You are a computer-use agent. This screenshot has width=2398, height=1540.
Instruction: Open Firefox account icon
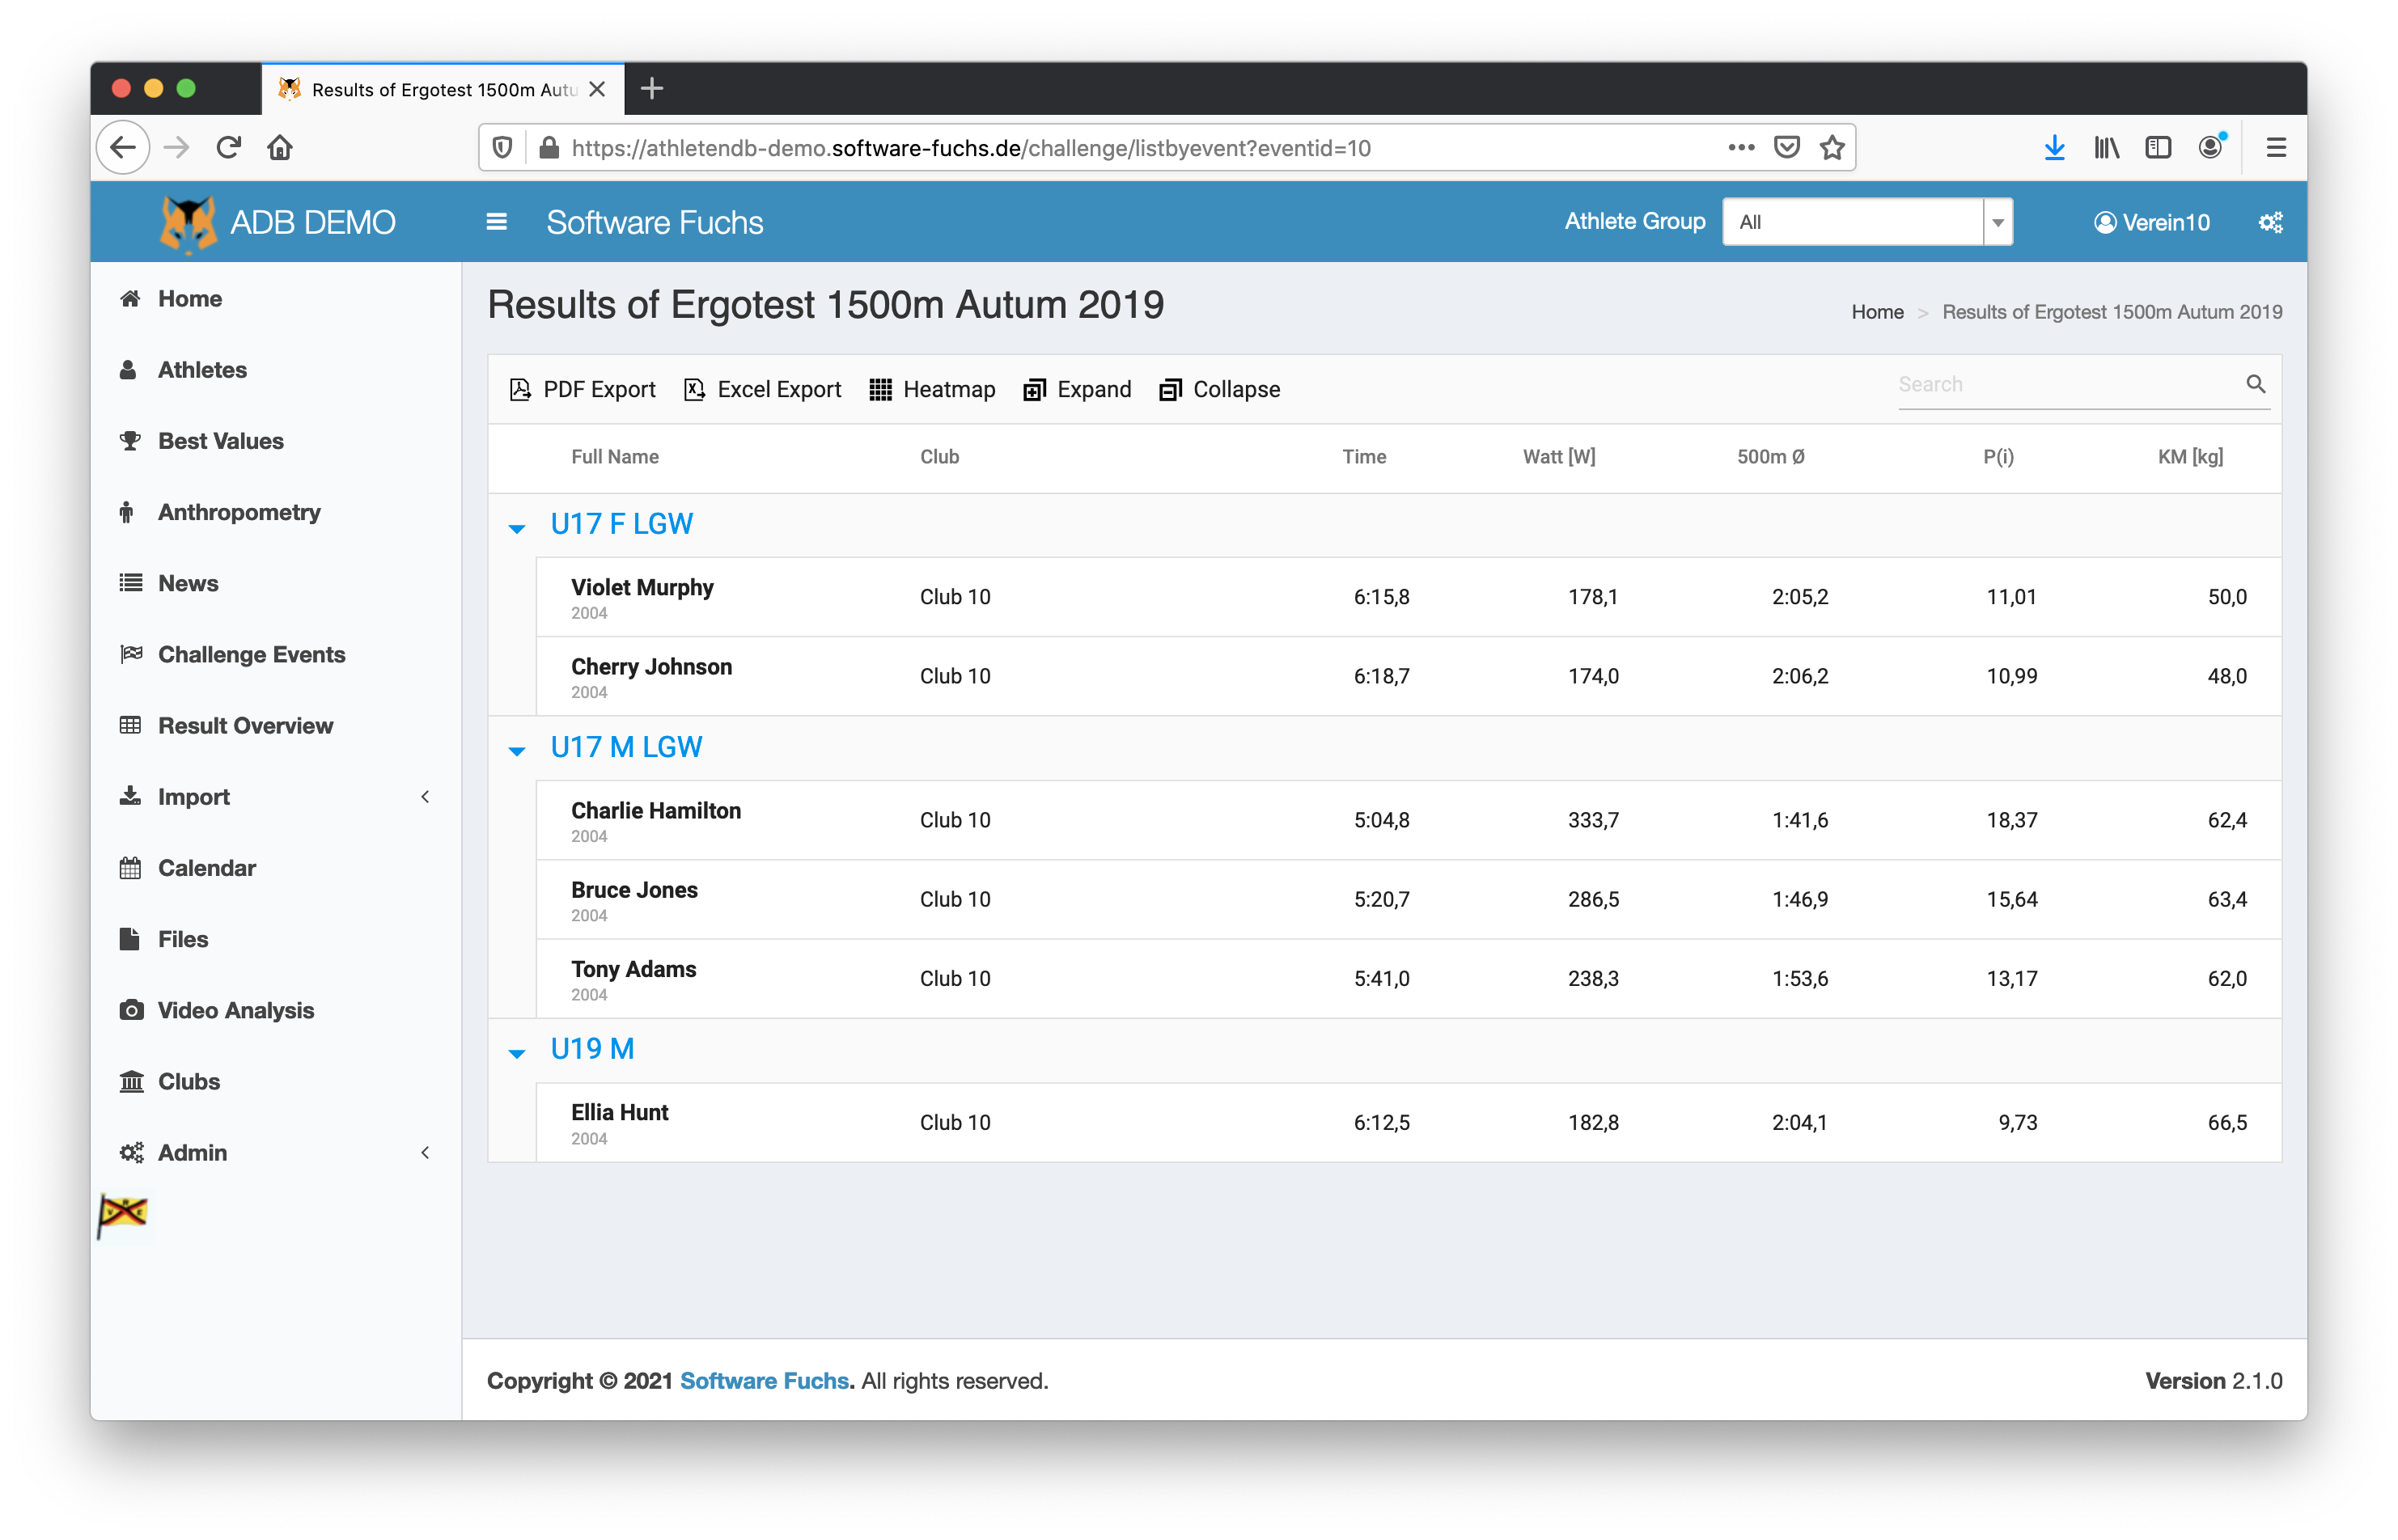[x=2211, y=148]
